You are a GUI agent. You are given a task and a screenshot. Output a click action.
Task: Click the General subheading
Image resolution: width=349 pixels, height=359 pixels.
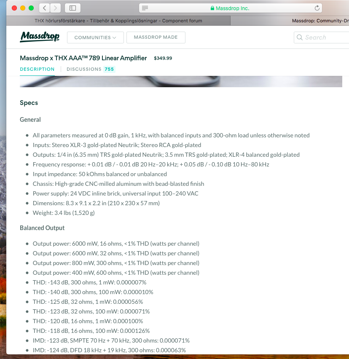(30, 120)
